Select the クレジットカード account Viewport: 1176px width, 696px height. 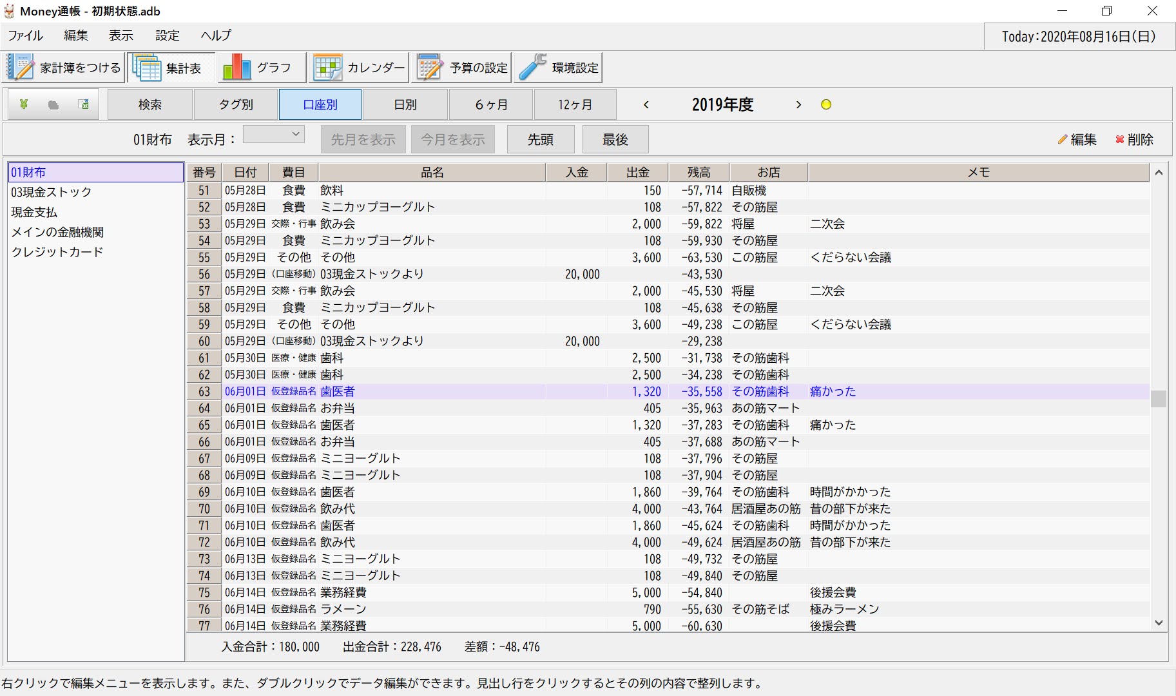pos(96,252)
